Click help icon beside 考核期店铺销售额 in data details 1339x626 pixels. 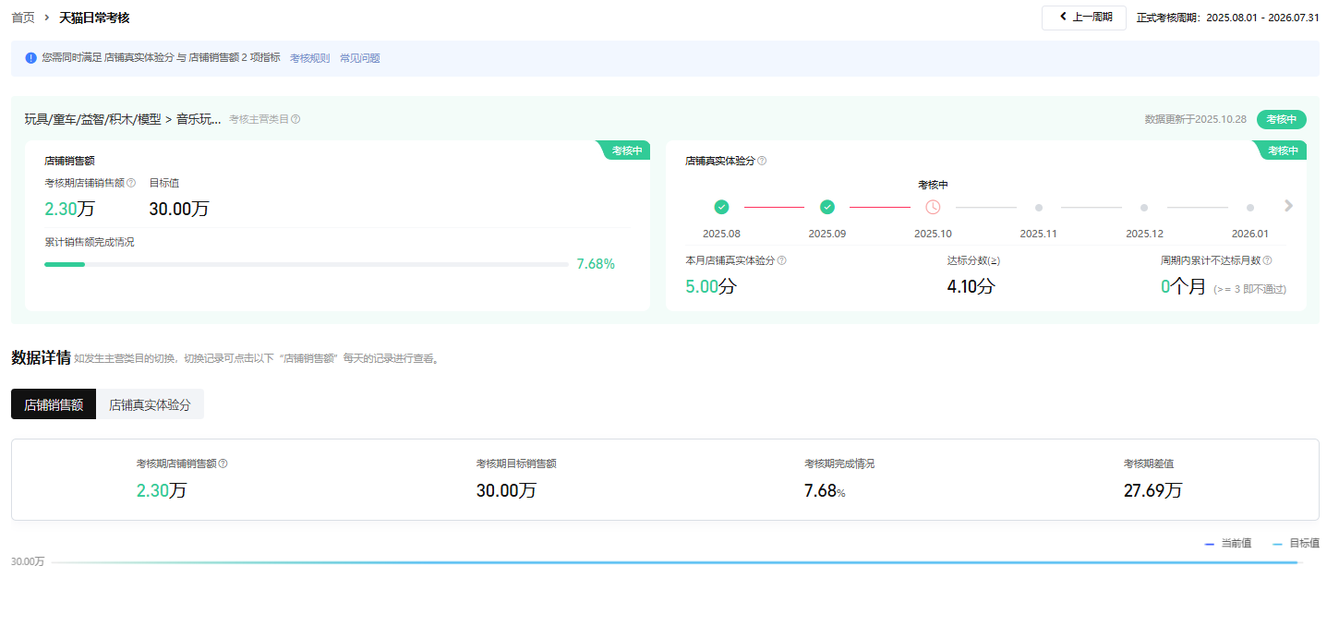(x=223, y=463)
